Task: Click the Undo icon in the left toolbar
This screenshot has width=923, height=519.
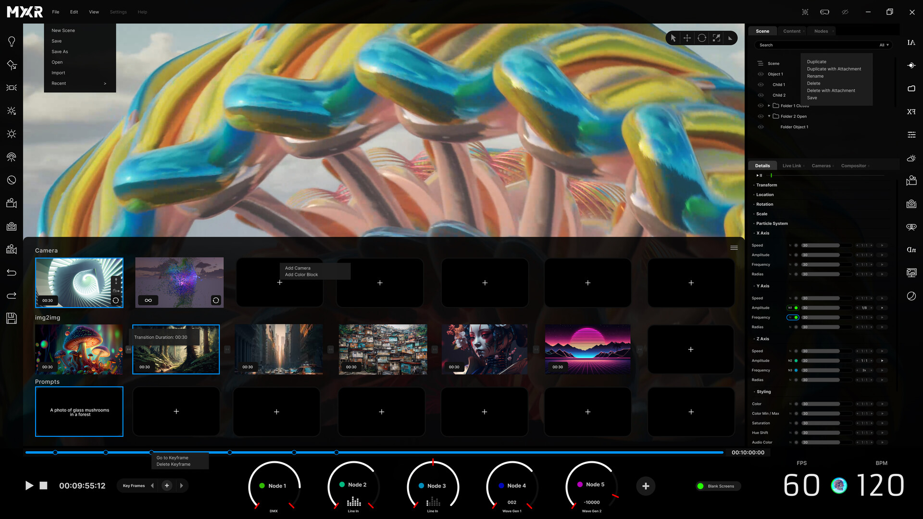Action: pos(12,272)
